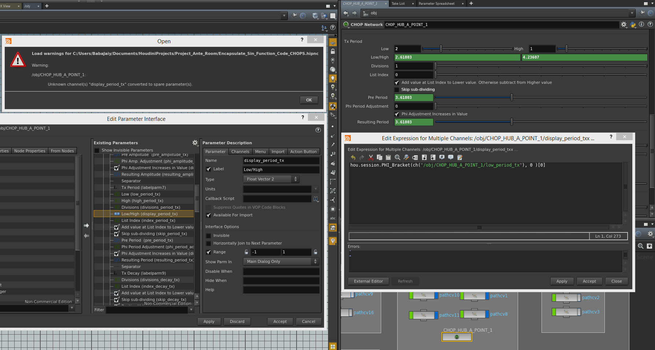Click the pin icon in the scene view path bar

coord(295,15)
